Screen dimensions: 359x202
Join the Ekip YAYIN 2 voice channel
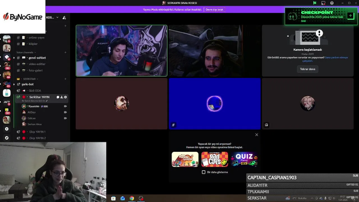coord(42,138)
